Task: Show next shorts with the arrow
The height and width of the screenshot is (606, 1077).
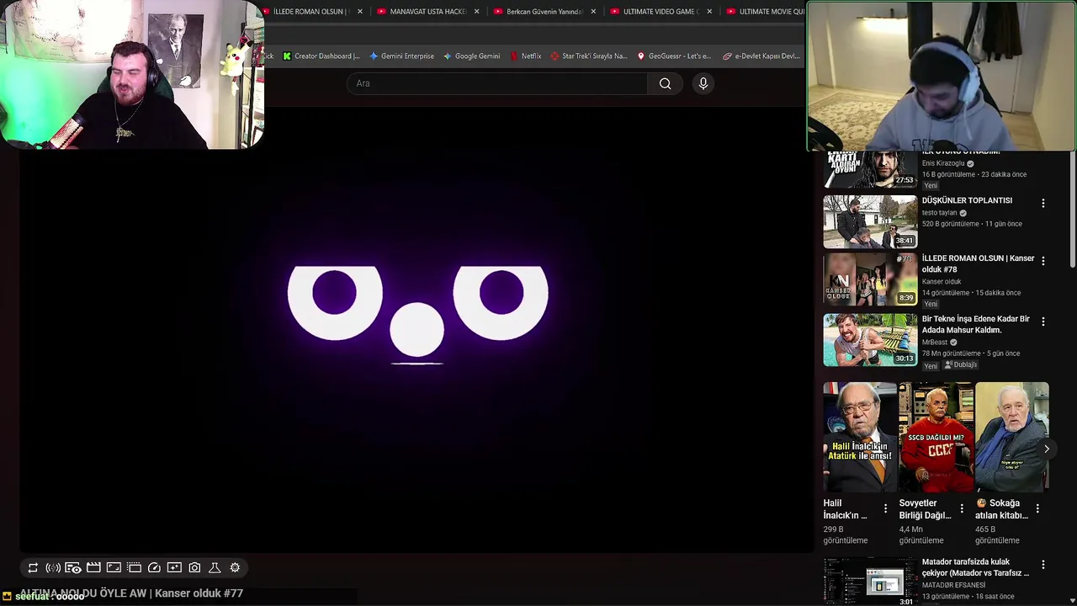Action: 1047,449
